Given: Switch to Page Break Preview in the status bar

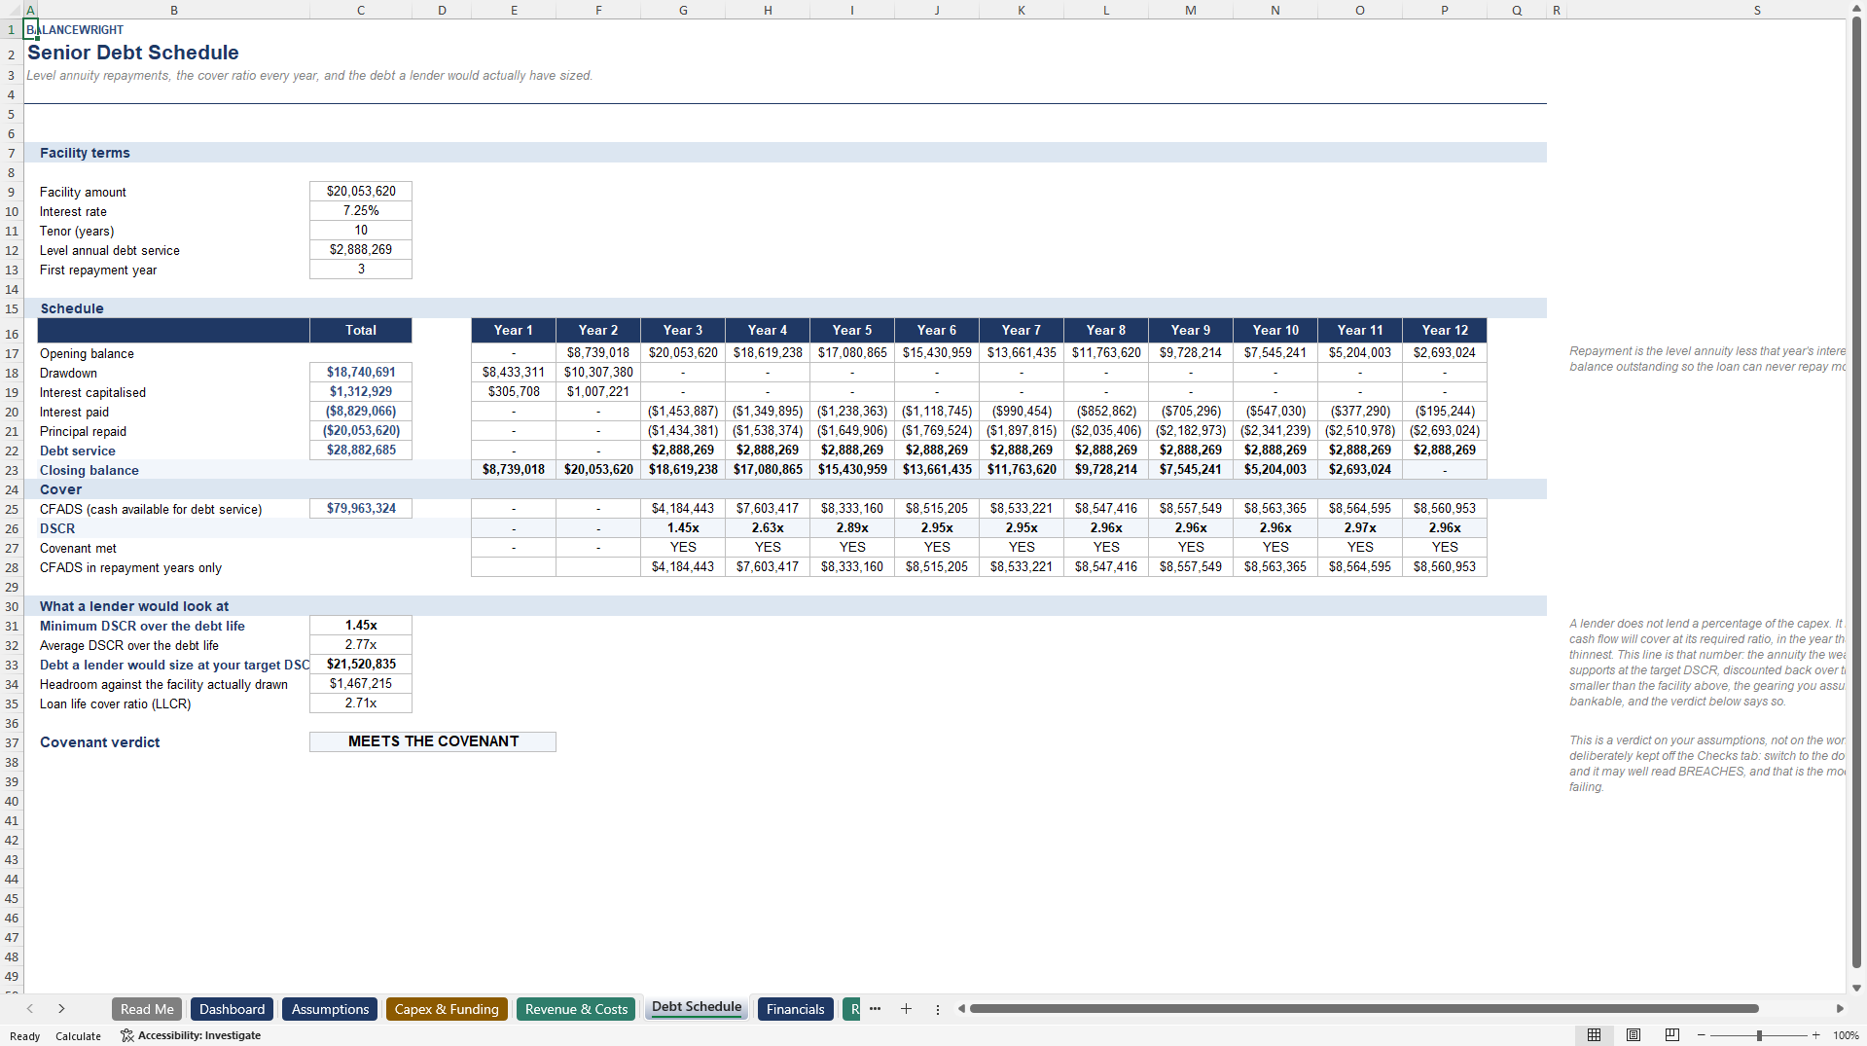Looking at the screenshot, I should coord(1672,1035).
